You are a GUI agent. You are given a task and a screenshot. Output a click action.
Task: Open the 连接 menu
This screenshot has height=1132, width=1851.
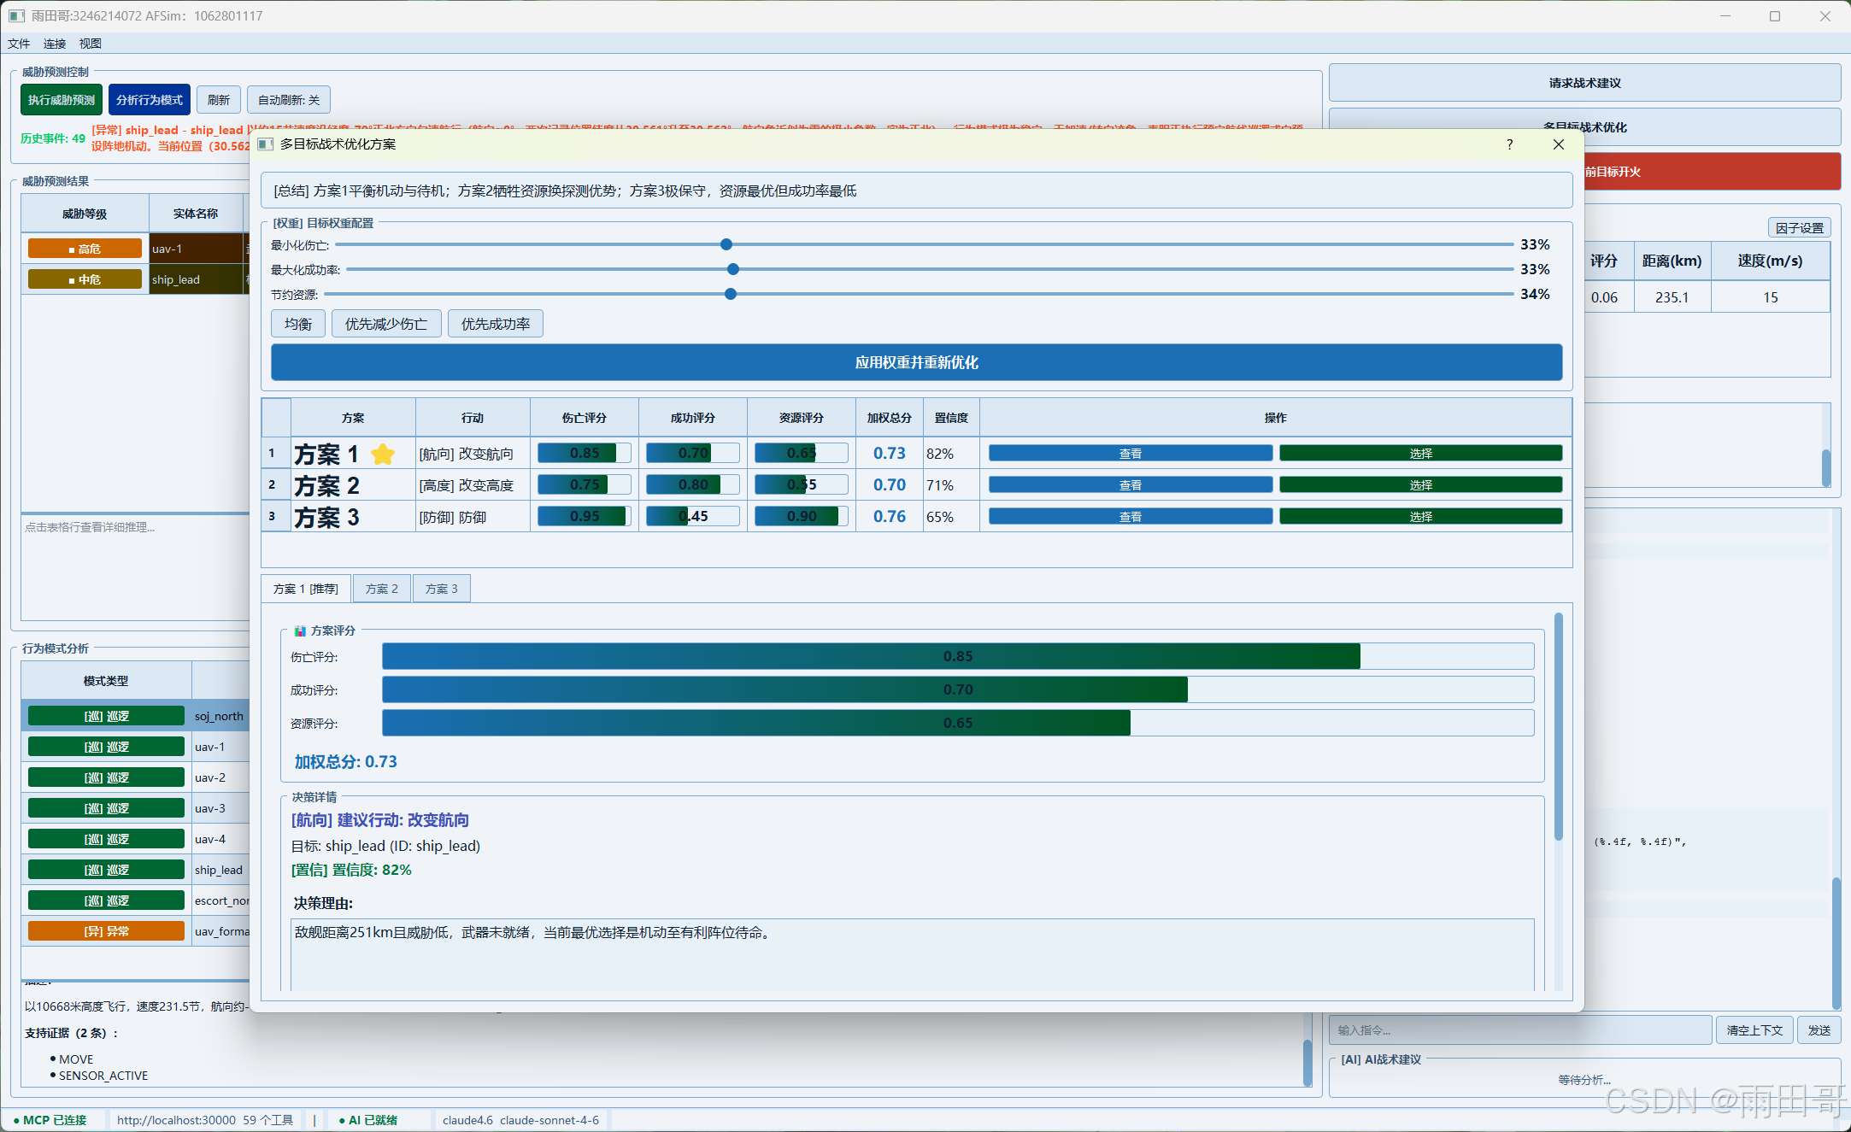tap(55, 44)
